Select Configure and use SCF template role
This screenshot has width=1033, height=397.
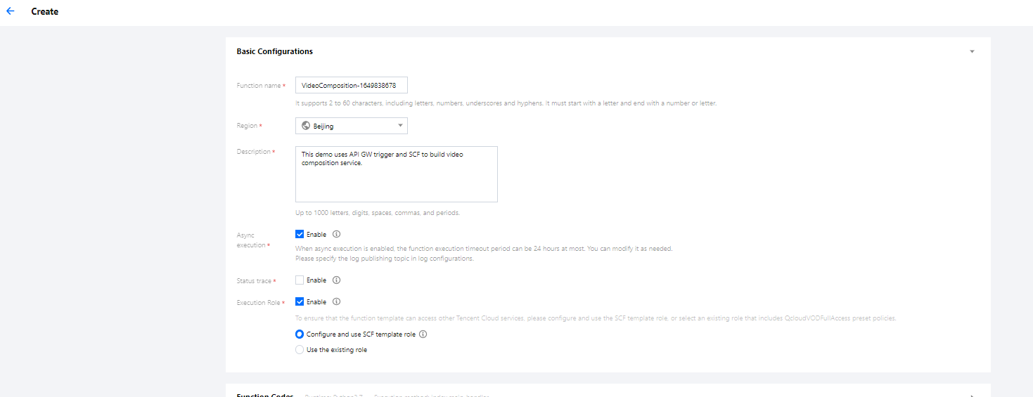(300, 334)
